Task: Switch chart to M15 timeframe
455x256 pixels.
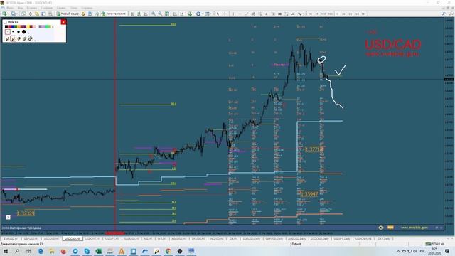Action: click(323, 14)
